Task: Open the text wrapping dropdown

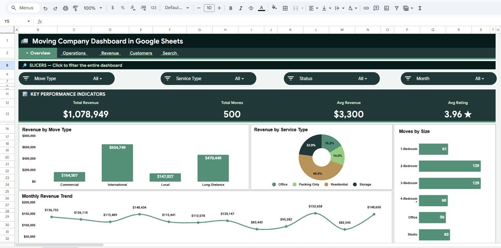Action: click(x=339, y=8)
